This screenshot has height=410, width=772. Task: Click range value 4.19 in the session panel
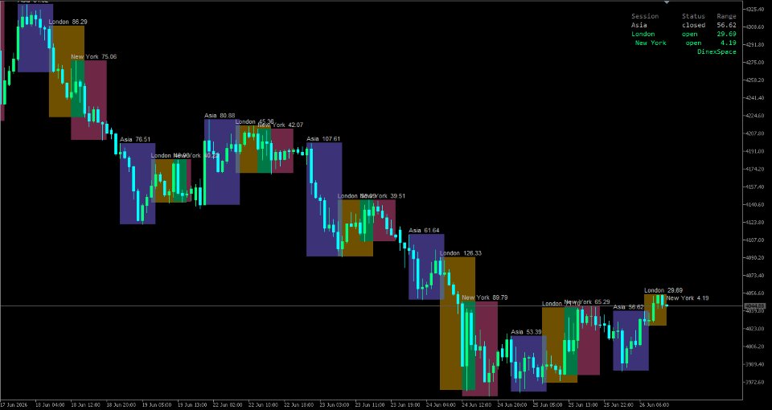tap(729, 43)
